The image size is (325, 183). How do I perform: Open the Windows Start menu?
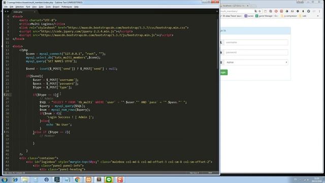point(5,179)
